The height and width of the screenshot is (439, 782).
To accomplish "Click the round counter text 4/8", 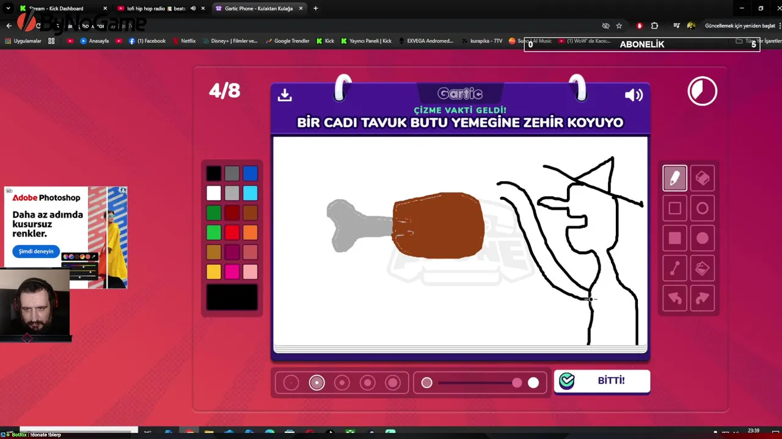I will click(225, 91).
